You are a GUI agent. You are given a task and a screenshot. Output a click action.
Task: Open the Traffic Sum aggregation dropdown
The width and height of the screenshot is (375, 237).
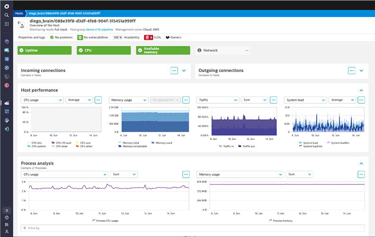click(x=255, y=100)
